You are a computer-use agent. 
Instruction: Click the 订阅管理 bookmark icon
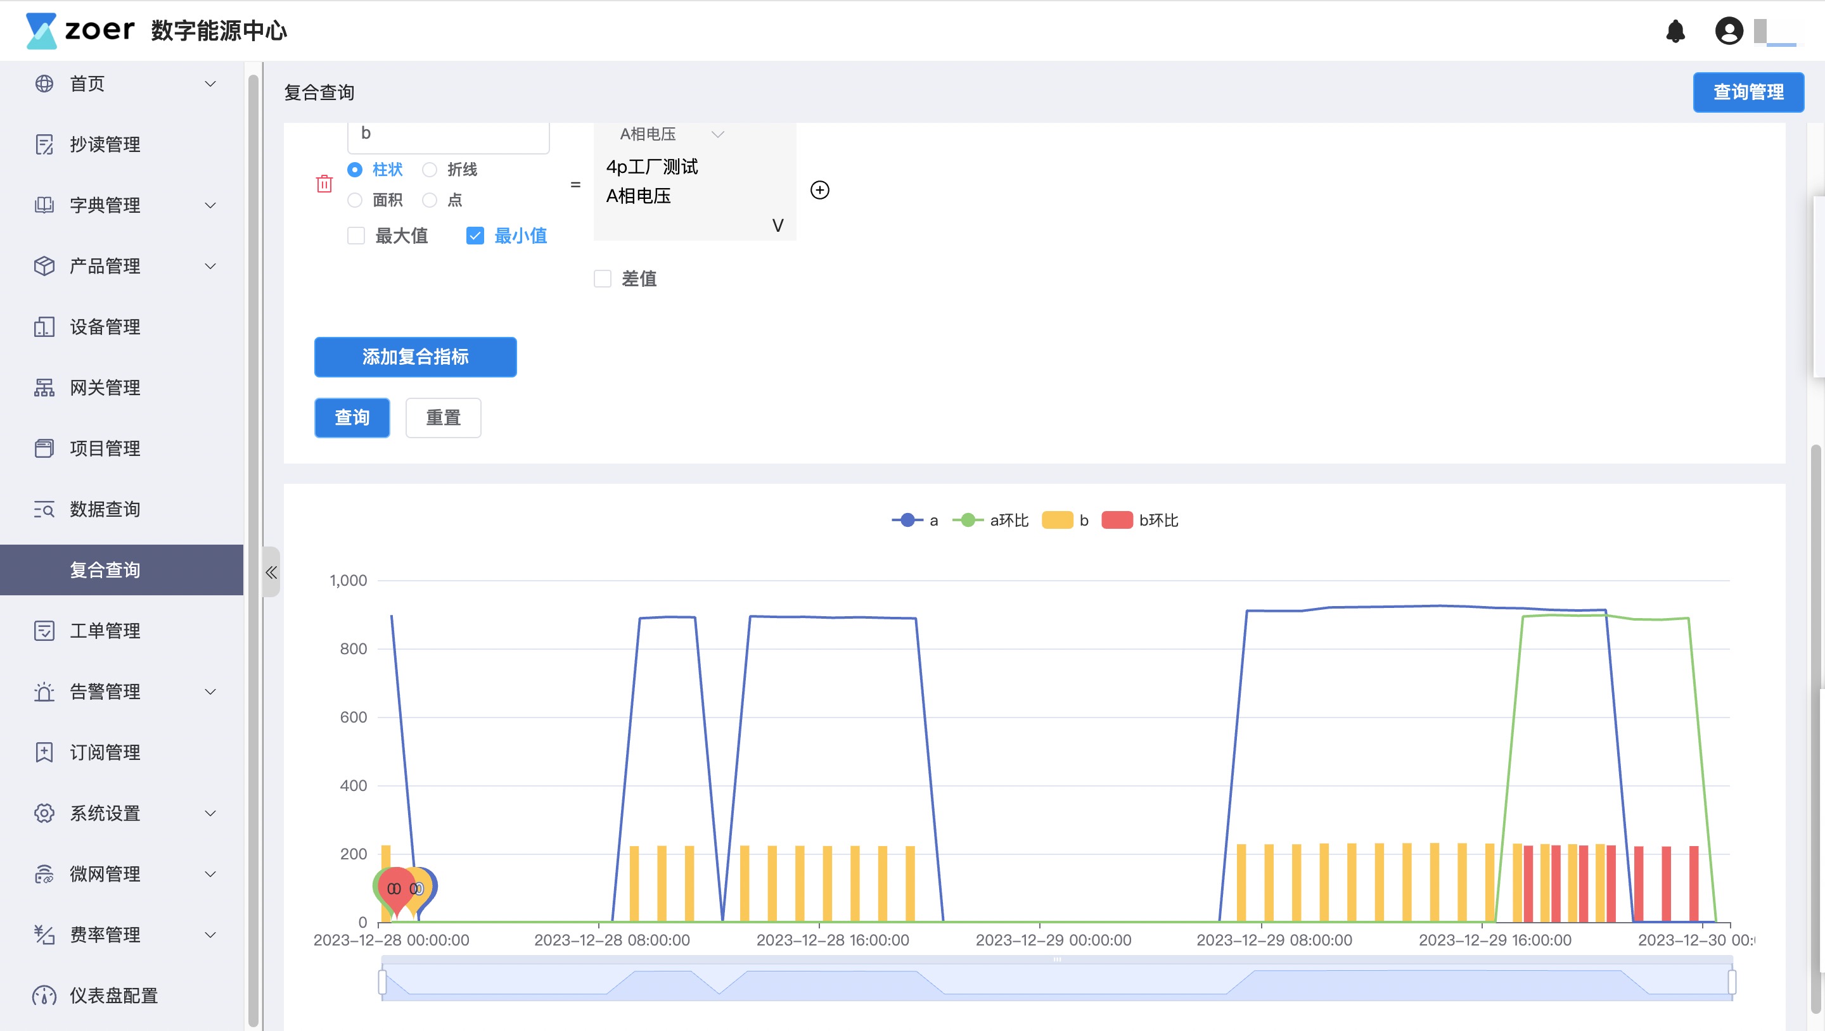pyautogui.click(x=44, y=752)
